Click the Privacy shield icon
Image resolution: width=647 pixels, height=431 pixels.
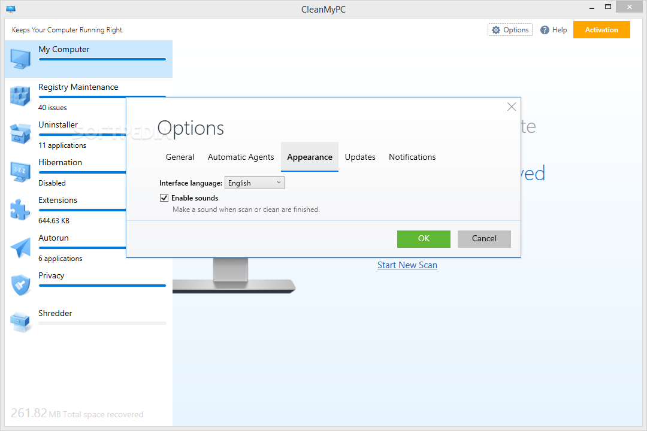pos(20,285)
